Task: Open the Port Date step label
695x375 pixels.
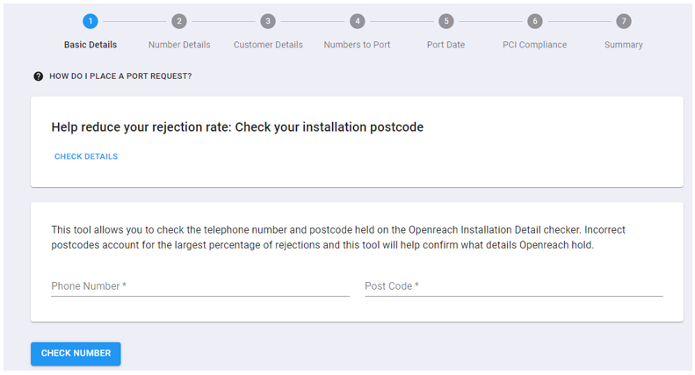Action: pos(445,45)
